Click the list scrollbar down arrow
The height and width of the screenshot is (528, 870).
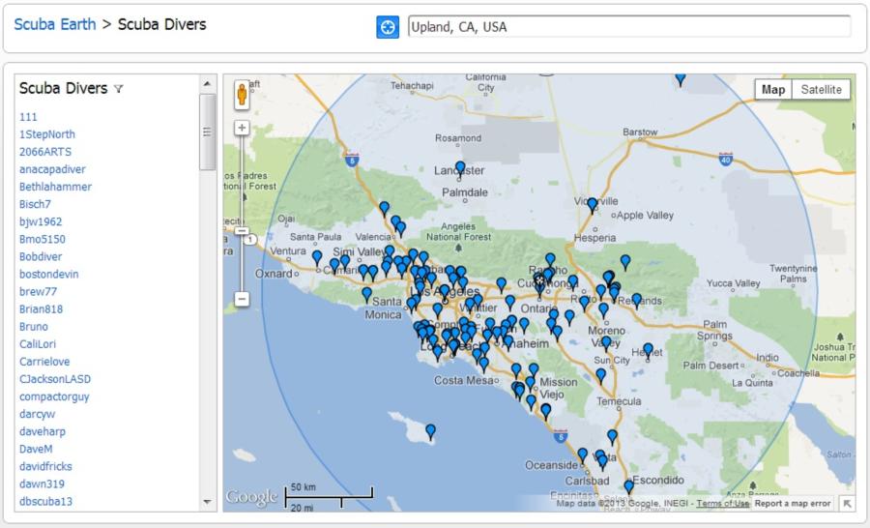207,502
